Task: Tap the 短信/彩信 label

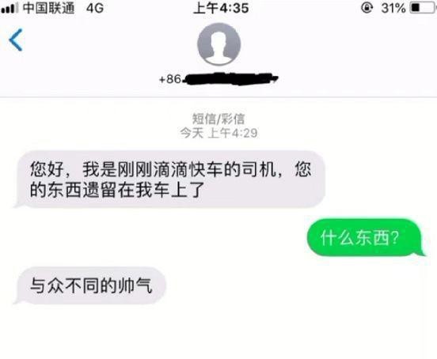Action: point(218,119)
